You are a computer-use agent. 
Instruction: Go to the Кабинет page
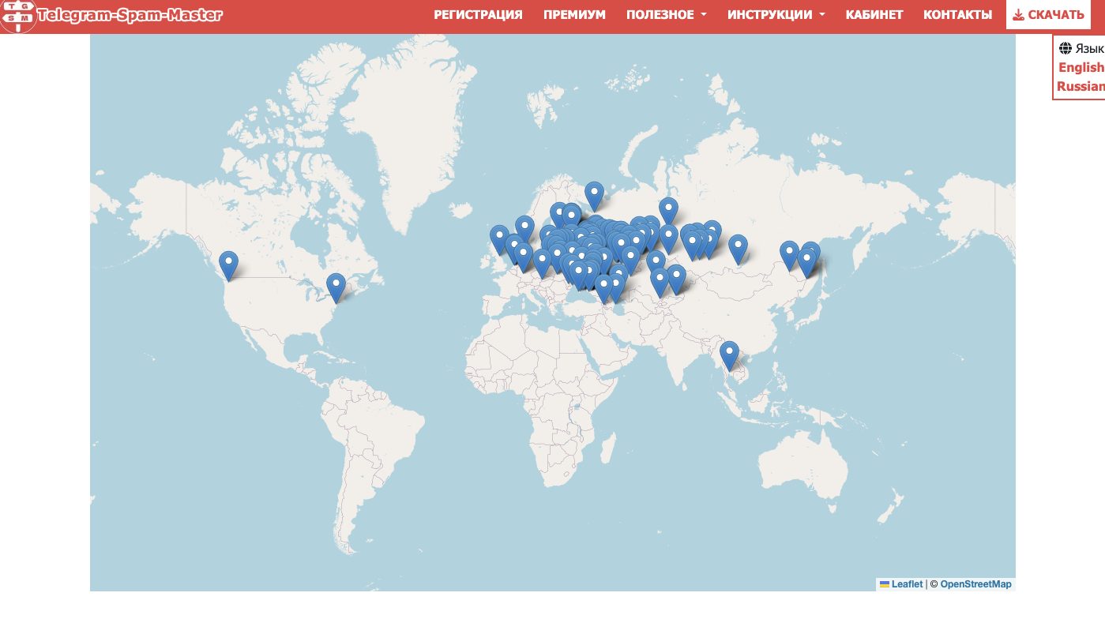pyautogui.click(x=874, y=15)
